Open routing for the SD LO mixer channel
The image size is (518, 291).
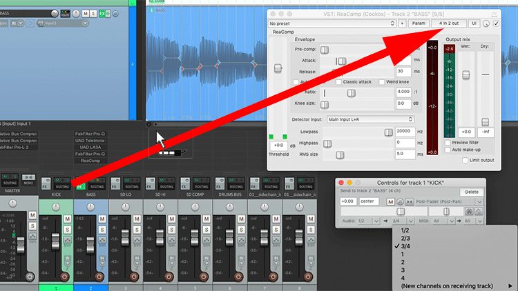(131, 183)
